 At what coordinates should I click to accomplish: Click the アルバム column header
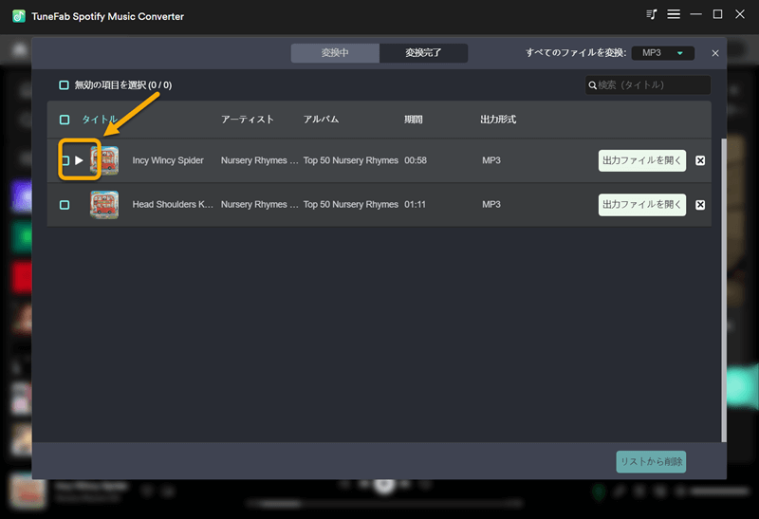coord(321,120)
